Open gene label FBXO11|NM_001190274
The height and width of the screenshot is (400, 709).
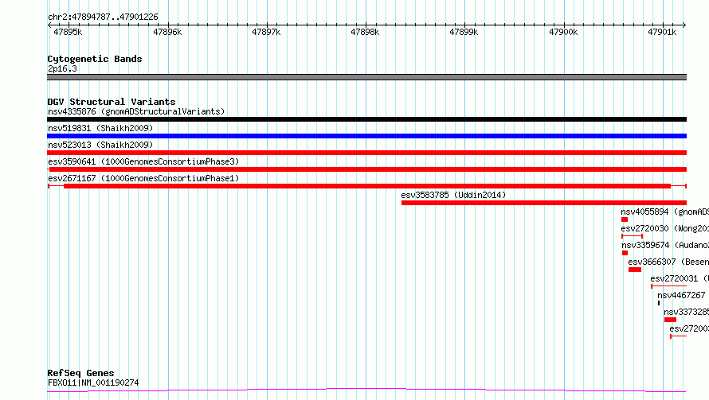click(93, 383)
